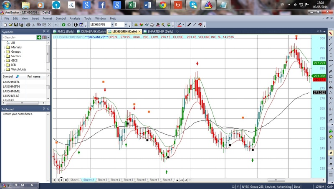Select Sheet 5 tab
This screenshot has height=189, width=334.
click(129, 180)
